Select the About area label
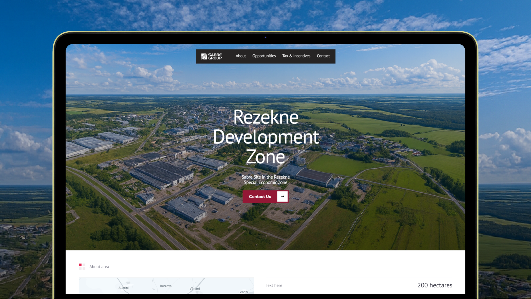 (x=99, y=267)
